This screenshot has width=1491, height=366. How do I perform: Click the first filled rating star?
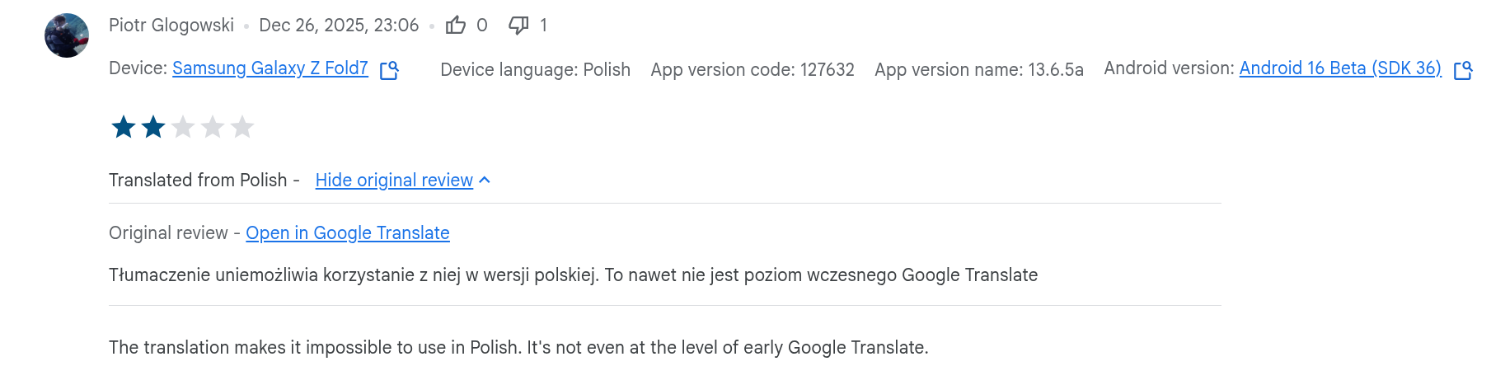(x=124, y=127)
